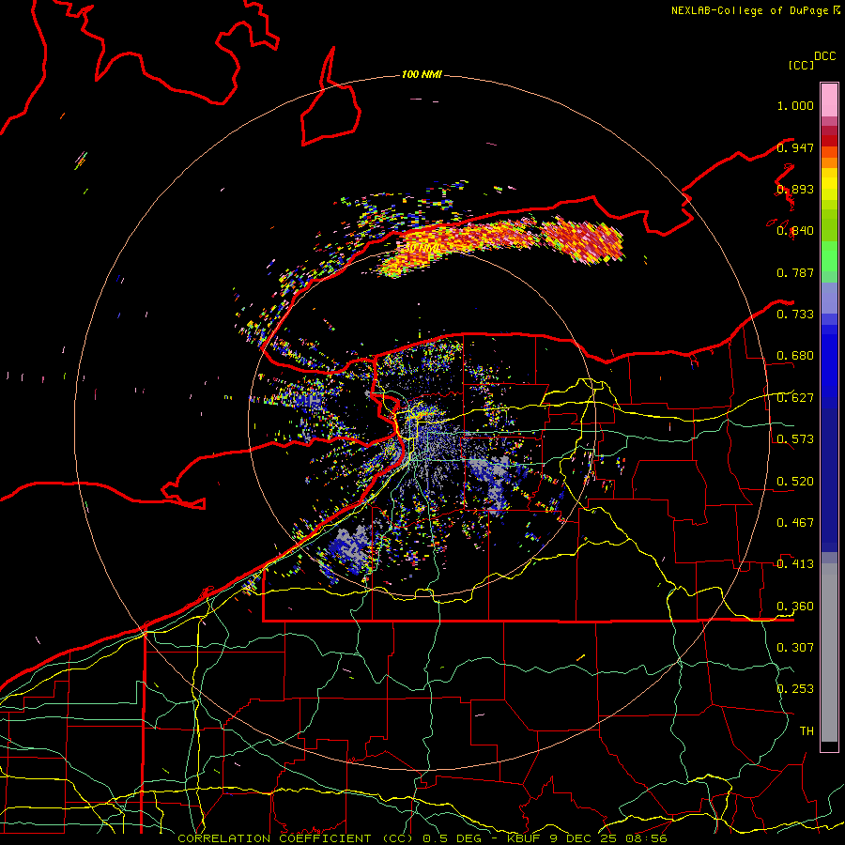Click the 100 NMI range ring label

(x=422, y=74)
